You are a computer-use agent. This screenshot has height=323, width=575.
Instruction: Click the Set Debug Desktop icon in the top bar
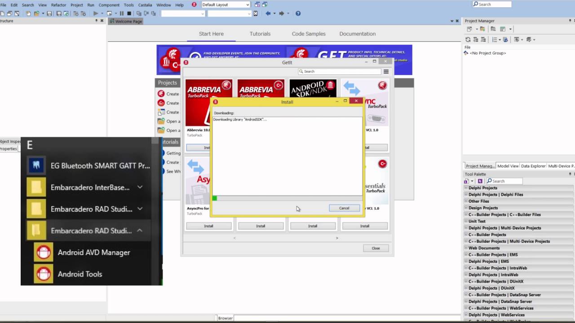[265, 4]
